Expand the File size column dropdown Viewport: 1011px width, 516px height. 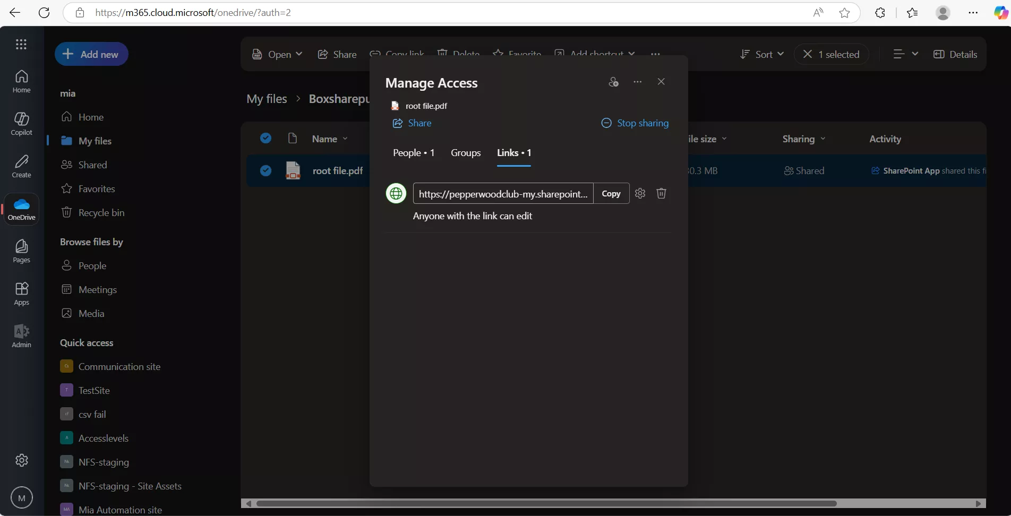coord(724,139)
